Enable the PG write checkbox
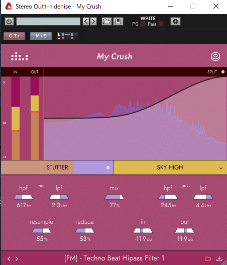This screenshot has height=265, width=227. point(143,24)
